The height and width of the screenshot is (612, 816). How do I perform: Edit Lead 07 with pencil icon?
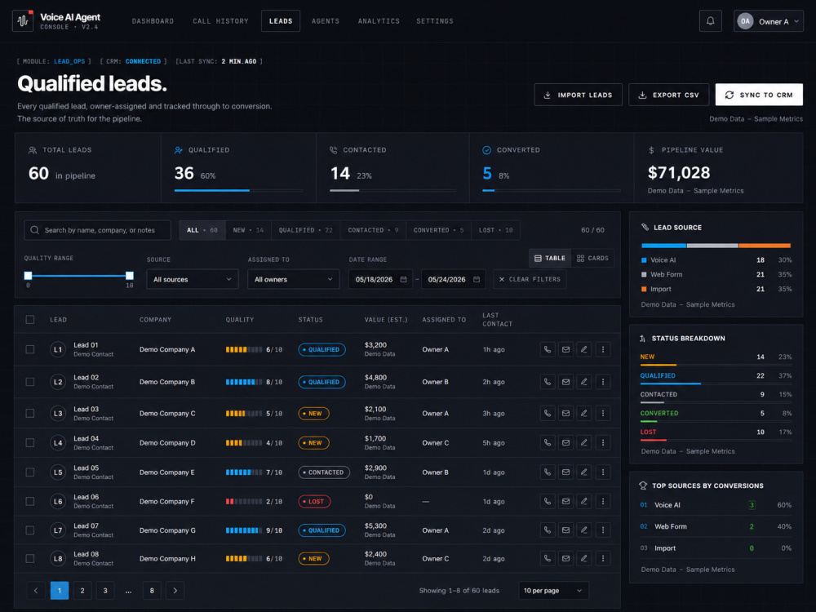pyautogui.click(x=584, y=530)
